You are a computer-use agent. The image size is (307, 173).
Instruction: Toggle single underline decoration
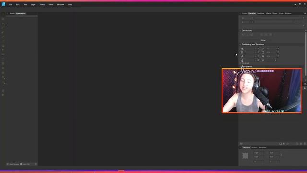tap(248, 35)
